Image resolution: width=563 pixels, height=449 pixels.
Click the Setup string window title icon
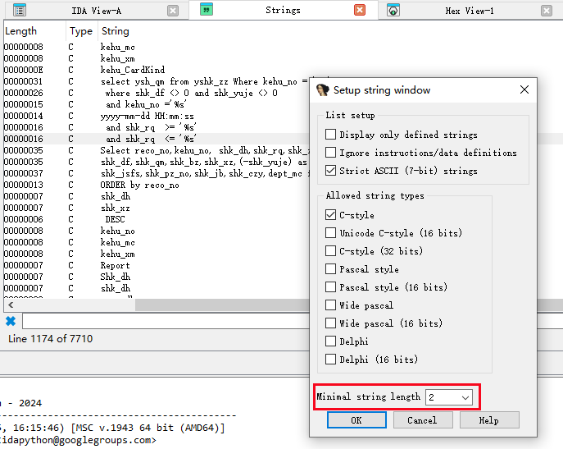tap(322, 89)
